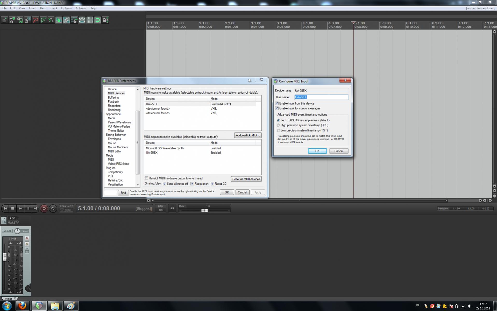Open the Actions menu
Screen dimensions: 497x311
pos(81,8)
